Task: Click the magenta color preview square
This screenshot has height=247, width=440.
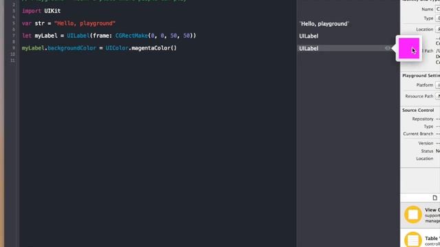Action: coord(409,49)
